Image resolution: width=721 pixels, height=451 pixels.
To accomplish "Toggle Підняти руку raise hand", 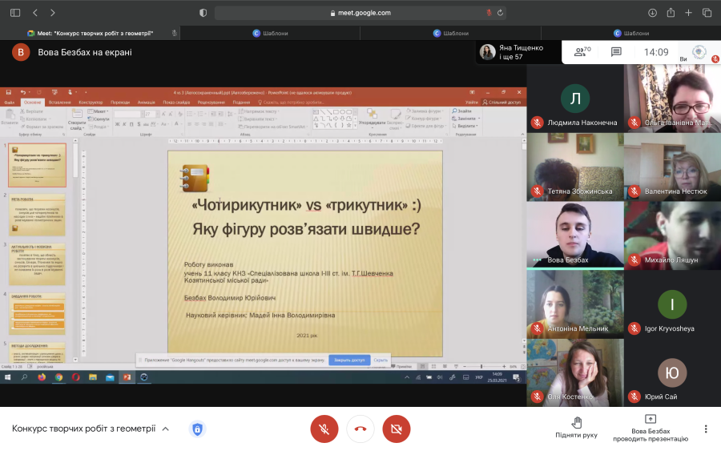I will 576,428.
